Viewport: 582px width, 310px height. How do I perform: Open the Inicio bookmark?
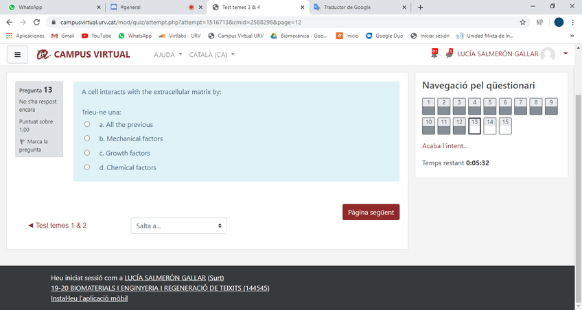tap(347, 36)
